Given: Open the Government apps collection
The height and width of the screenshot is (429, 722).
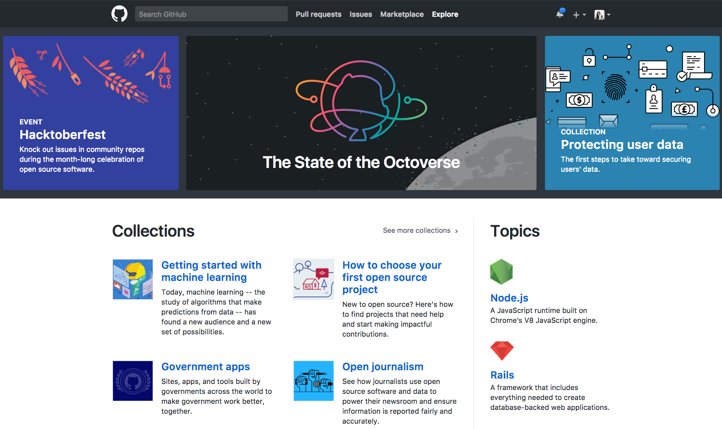Looking at the screenshot, I should click(x=206, y=366).
